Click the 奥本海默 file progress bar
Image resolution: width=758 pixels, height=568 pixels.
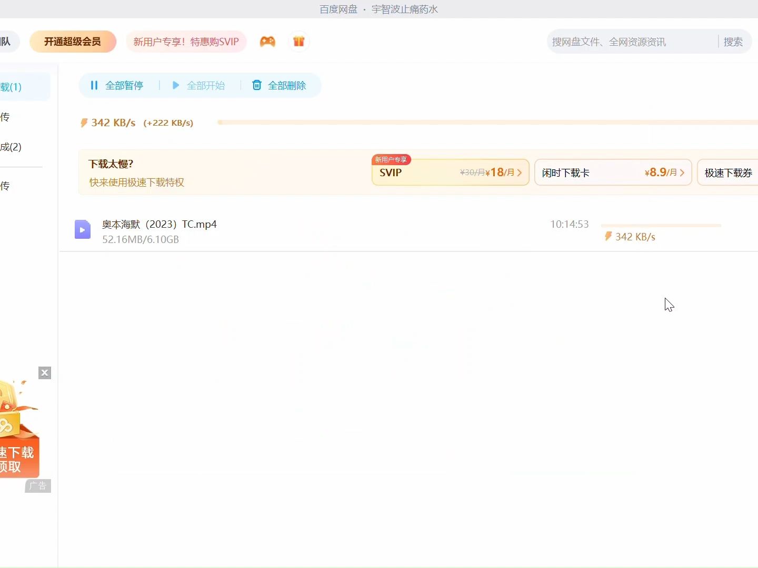[661, 225]
